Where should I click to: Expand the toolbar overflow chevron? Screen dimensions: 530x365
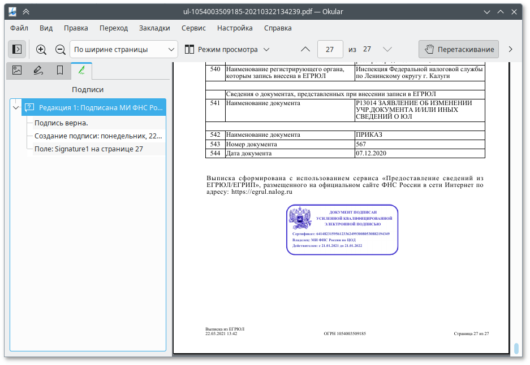511,49
